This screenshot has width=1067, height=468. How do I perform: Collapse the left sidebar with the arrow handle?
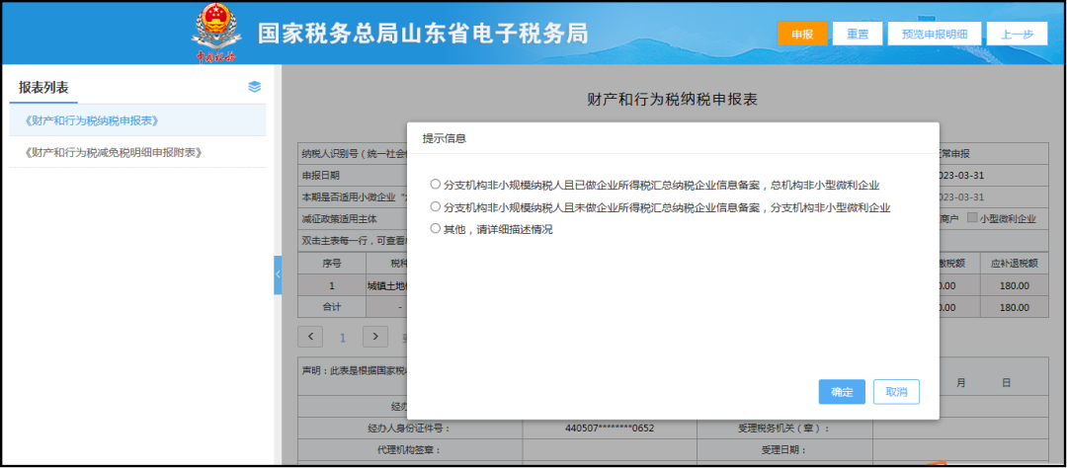point(278,274)
